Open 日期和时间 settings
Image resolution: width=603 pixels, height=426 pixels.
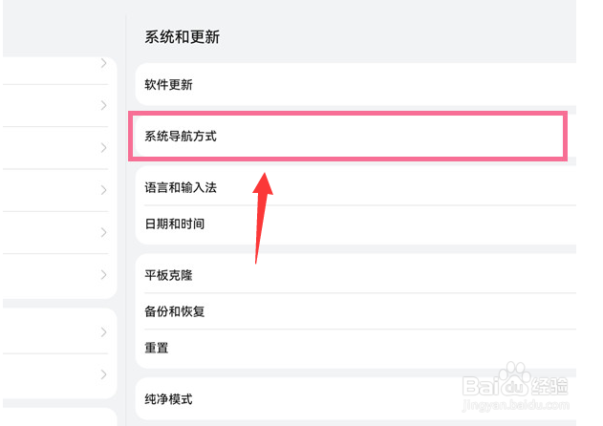coord(355,224)
